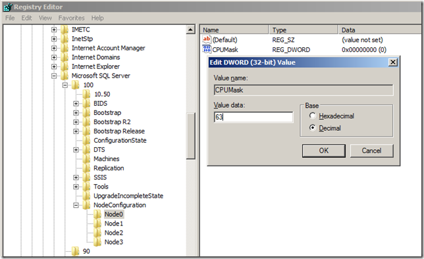424x259 pixels.
Task: Click the BIDS folder icon
Action: coord(86,103)
